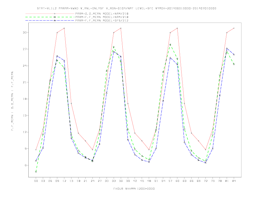Click y-axis tick label 18
The height and width of the screenshot is (197, 255).
pos(24,99)
